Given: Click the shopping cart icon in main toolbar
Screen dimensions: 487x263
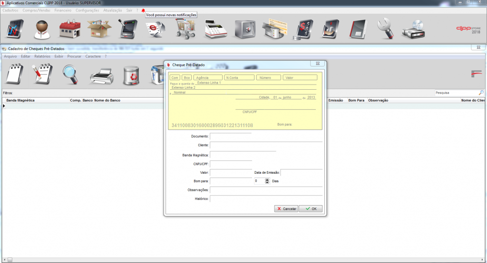Looking at the screenshot, I should point(186,29).
